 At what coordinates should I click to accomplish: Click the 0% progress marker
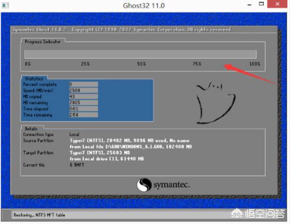28,64
